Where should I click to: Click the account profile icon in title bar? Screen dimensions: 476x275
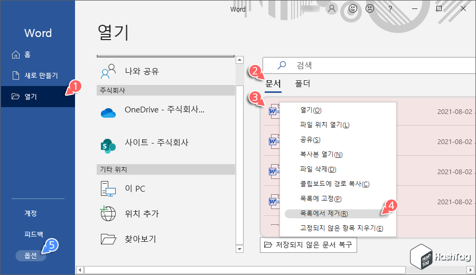[x=332, y=9]
